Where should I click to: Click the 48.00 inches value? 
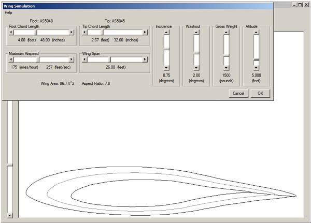coord(52,40)
